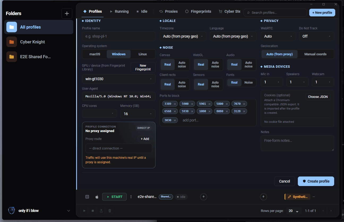Open the Do Not Track dropdown
Viewport: 344px width, 222px height.
click(x=316, y=36)
